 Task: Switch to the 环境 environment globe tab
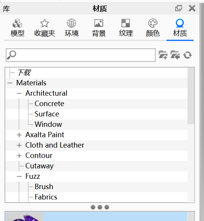click(71, 28)
